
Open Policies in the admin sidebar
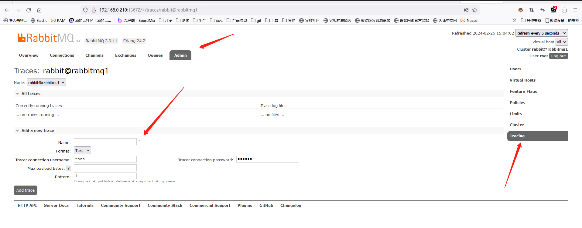517,102
